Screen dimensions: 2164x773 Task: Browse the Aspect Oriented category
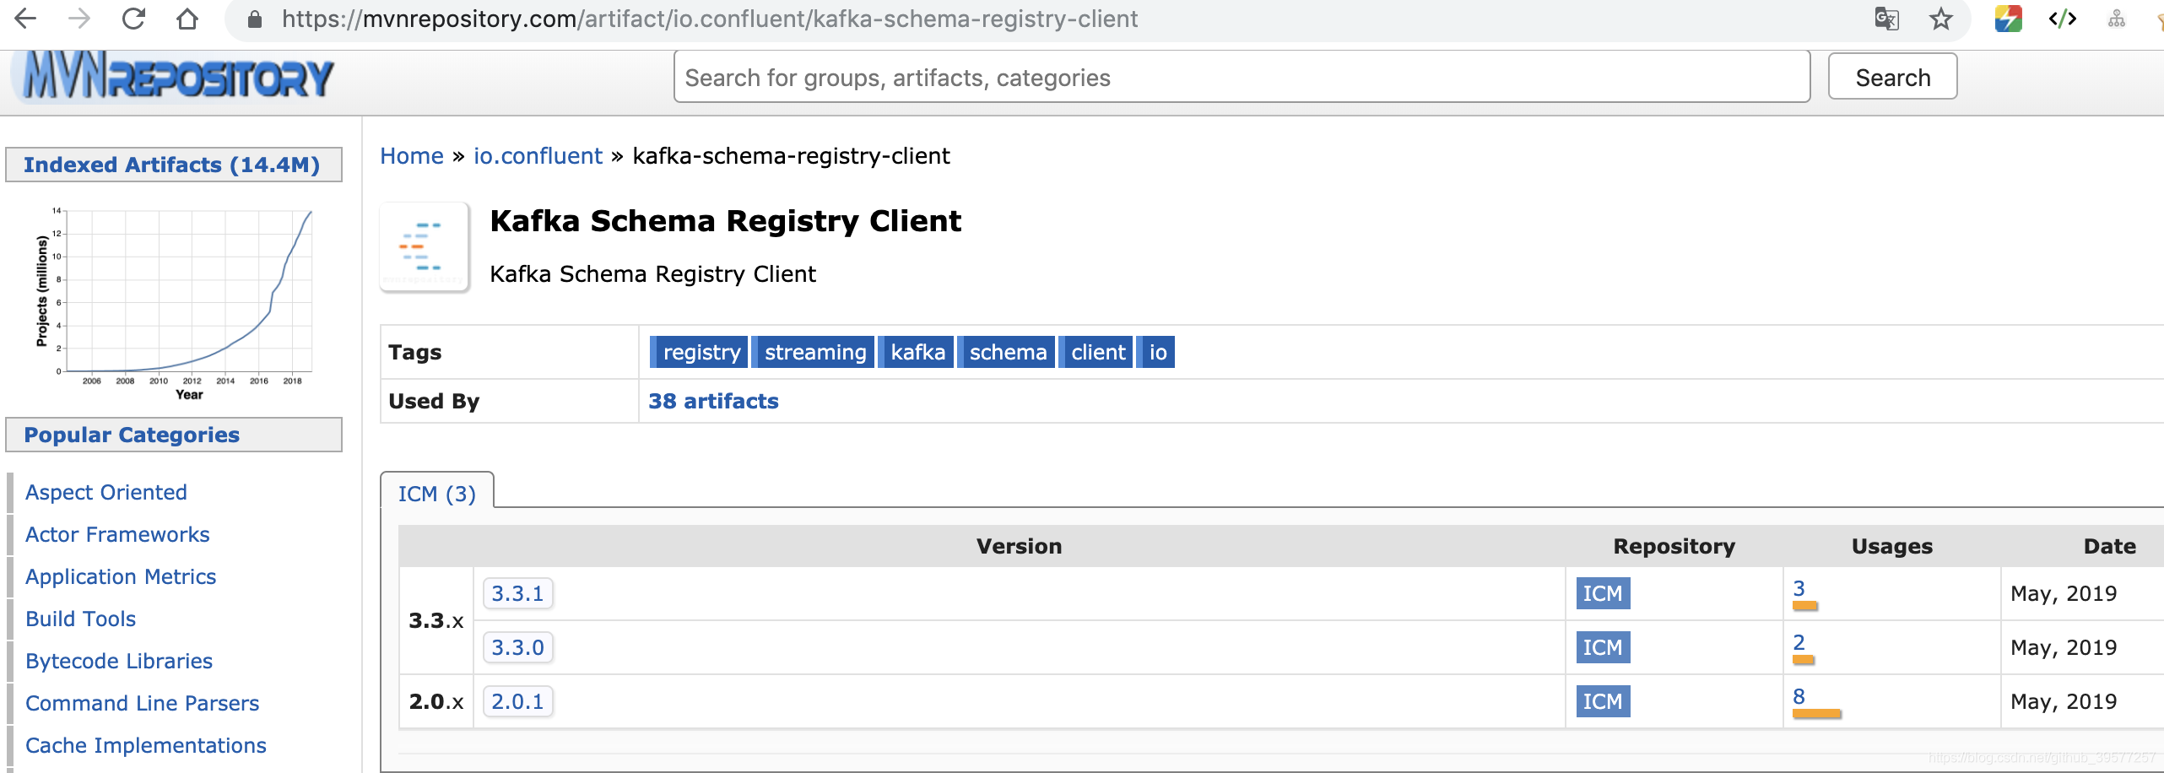click(x=106, y=492)
